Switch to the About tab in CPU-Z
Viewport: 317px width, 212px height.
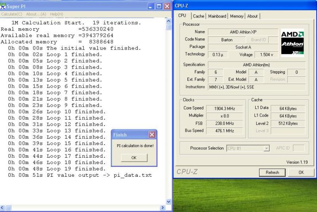coord(252,16)
